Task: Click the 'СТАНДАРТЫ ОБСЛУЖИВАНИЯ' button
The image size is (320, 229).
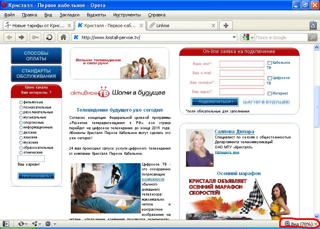Action: [x=36, y=73]
